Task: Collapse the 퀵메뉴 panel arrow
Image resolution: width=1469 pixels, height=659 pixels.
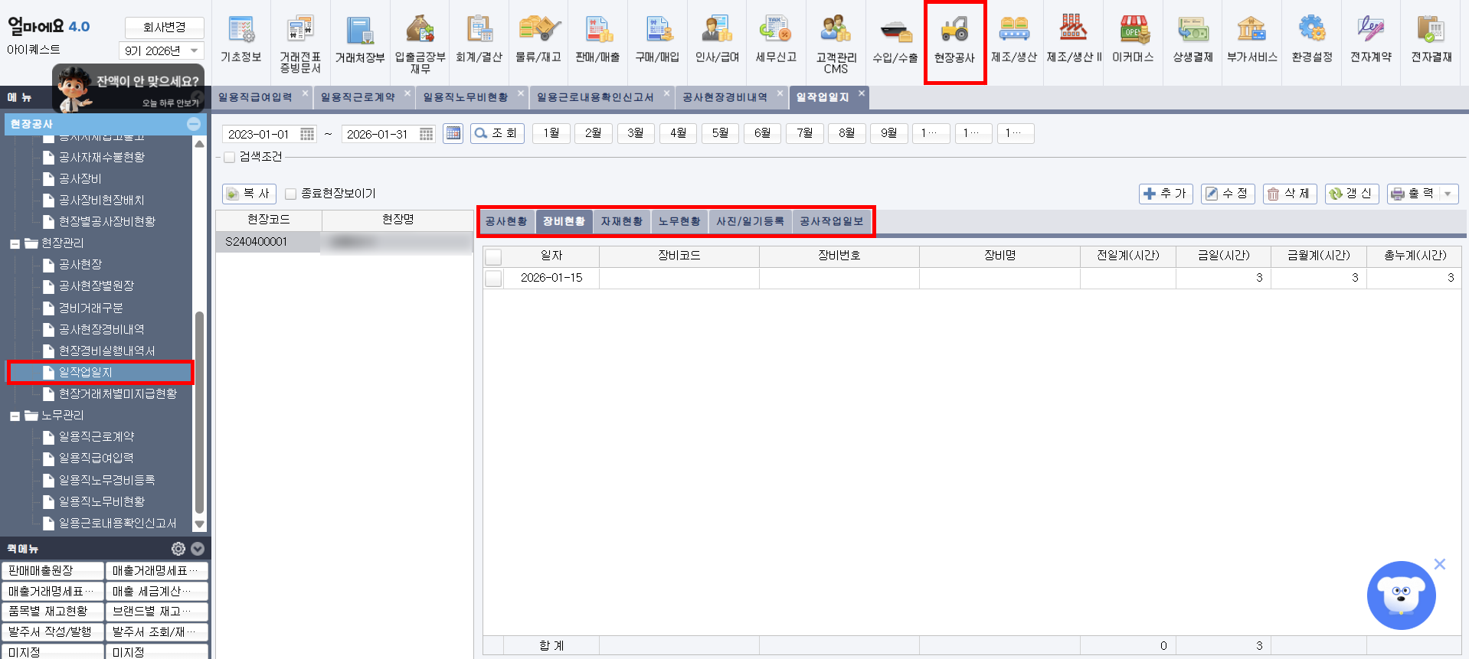Action: [198, 549]
